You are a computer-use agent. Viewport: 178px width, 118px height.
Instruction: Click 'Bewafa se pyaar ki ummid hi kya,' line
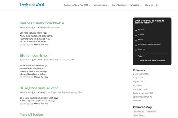tap(34, 71)
